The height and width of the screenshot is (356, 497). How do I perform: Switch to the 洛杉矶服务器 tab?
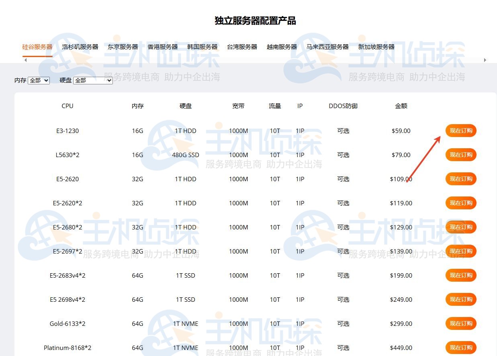click(80, 47)
